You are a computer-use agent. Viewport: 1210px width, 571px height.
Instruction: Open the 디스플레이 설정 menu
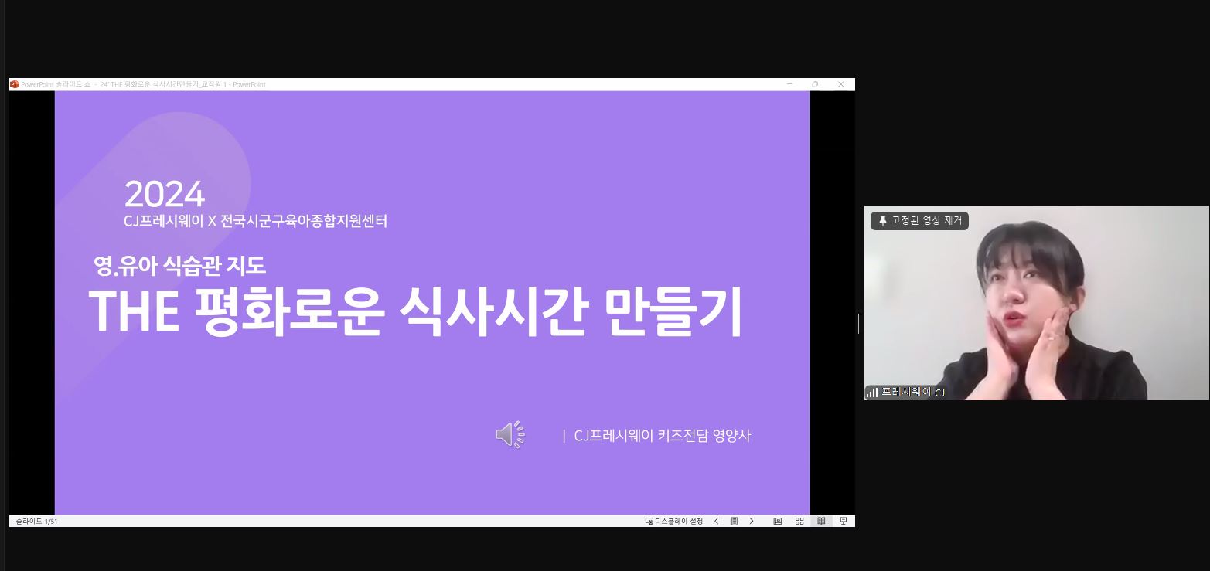(x=674, y=521)
